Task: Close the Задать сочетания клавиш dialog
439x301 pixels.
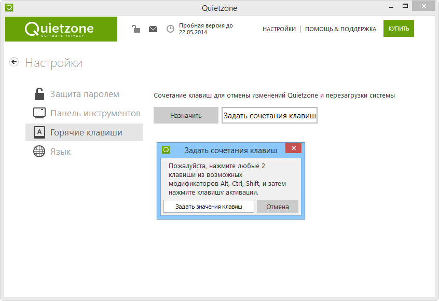Action: coord(293,148)
